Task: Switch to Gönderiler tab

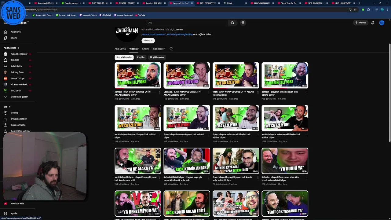Action: tap(159, 49)
